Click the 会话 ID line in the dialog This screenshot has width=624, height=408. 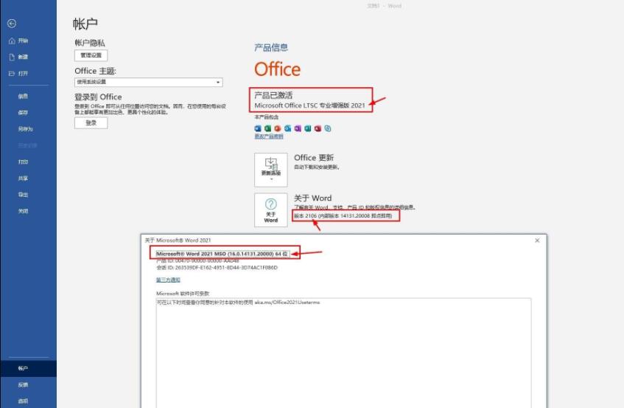point(217,268)
